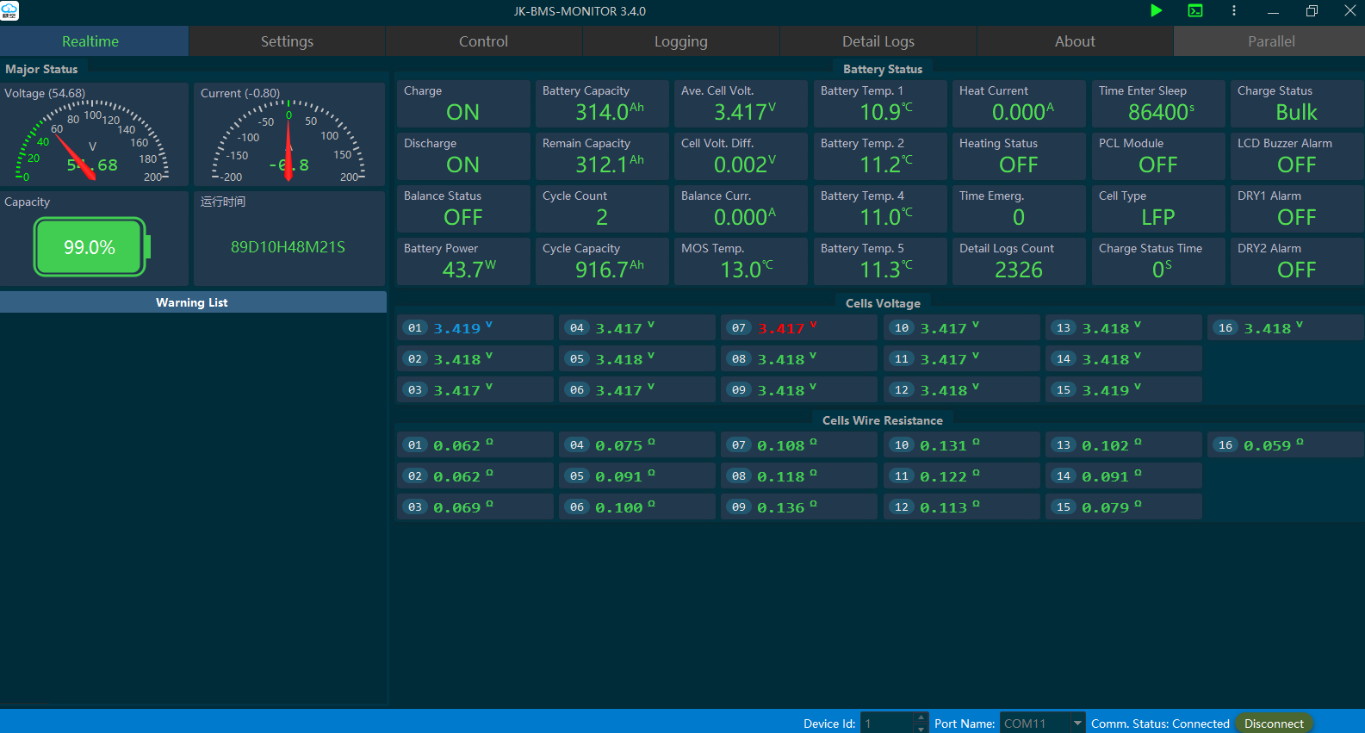Open the console terminal icon
The height and width of the screenshot is (733, 1365).
(x=1195, y=11)
